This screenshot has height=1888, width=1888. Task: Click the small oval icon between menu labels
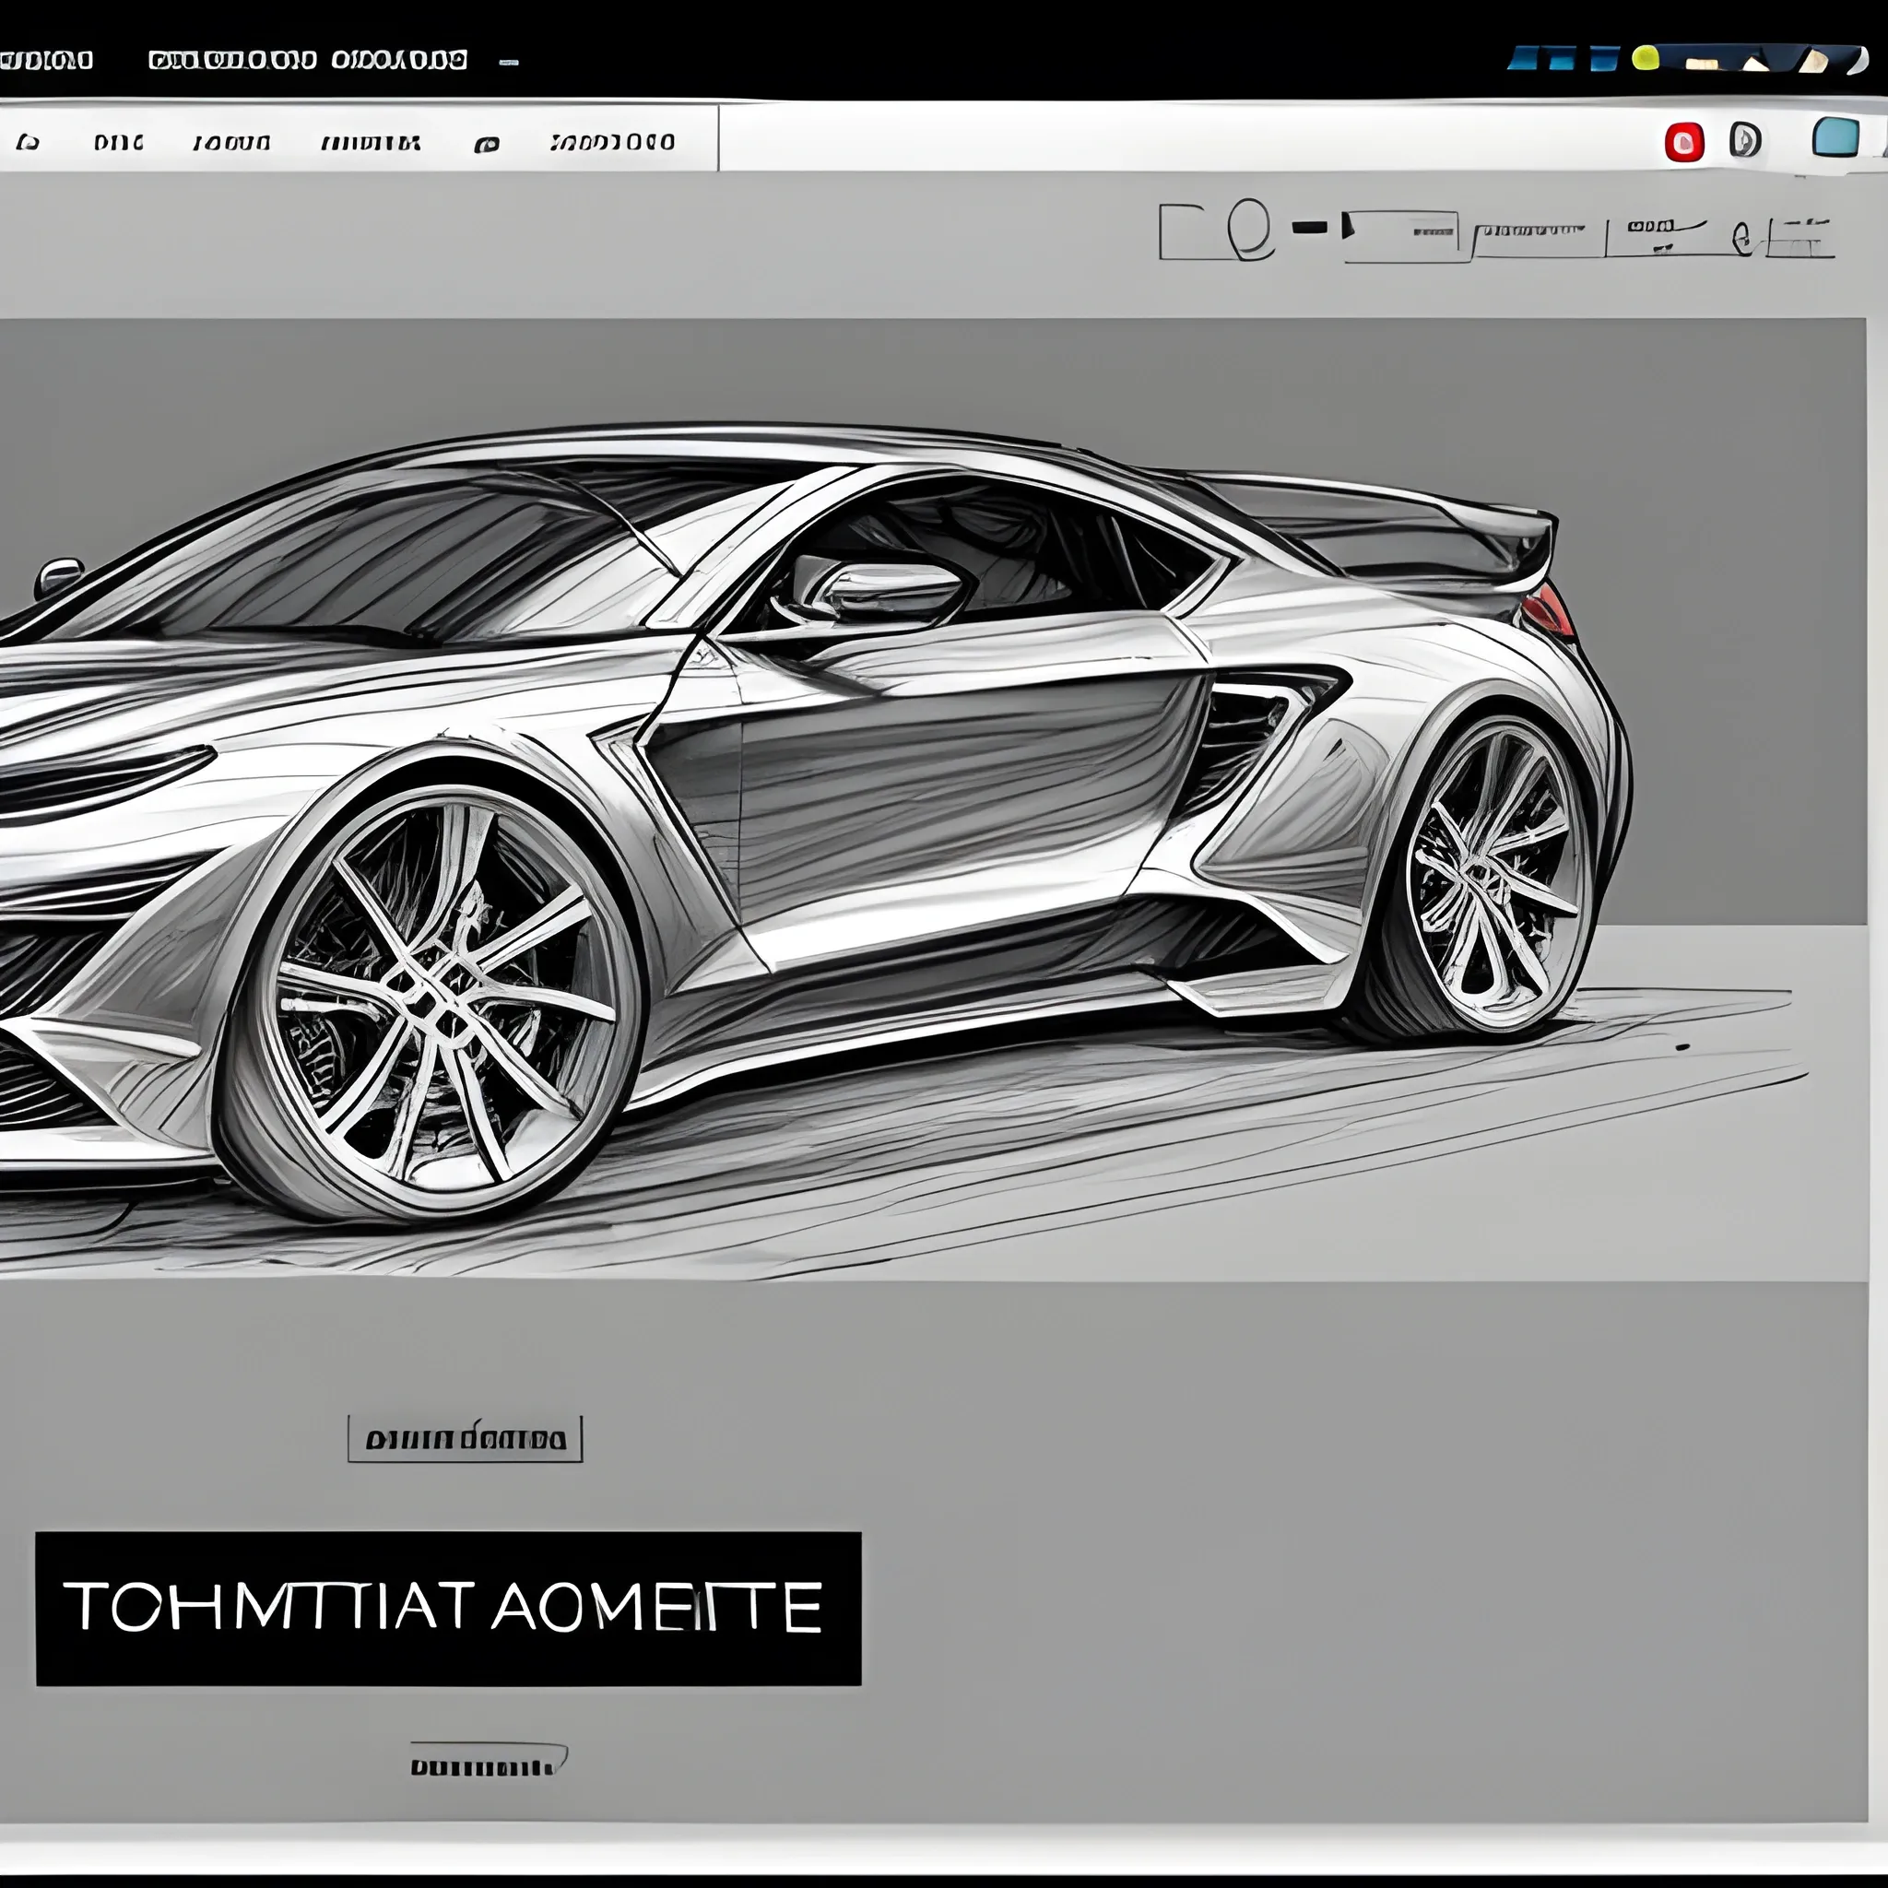coord(486,145)
